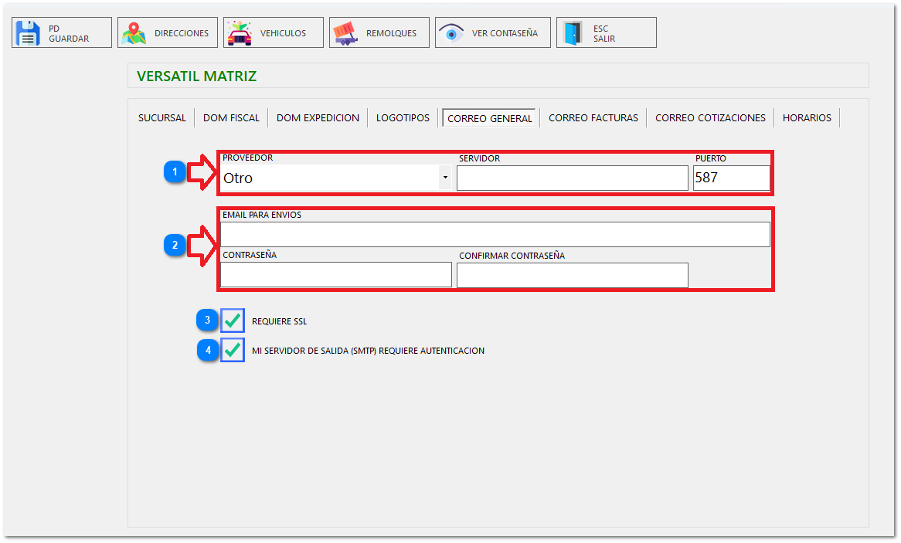Open Direcciones via the map pin icon
The width and height of the screenshot is (901, 543).
(134, 33)
